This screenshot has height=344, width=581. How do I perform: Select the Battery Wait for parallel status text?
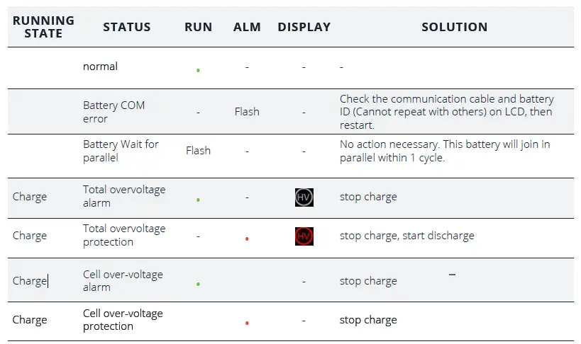tap(121, 151)
